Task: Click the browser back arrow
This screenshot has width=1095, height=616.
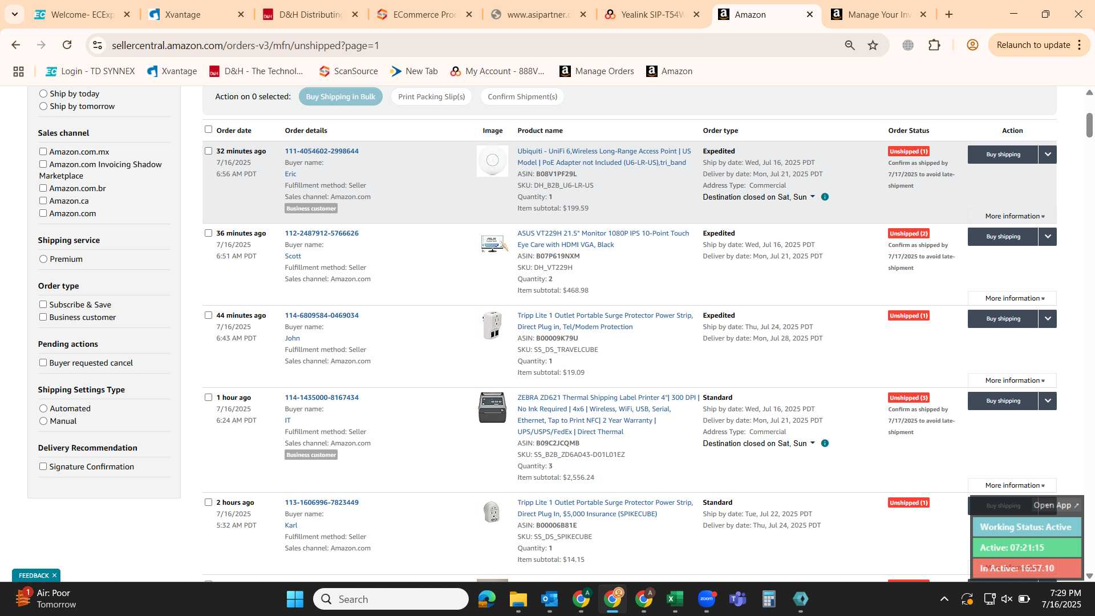Action: coord(16,45)
